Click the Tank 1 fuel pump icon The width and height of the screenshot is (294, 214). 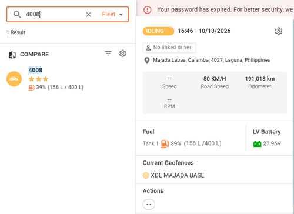pyautogui.click(x=165, y=144)
